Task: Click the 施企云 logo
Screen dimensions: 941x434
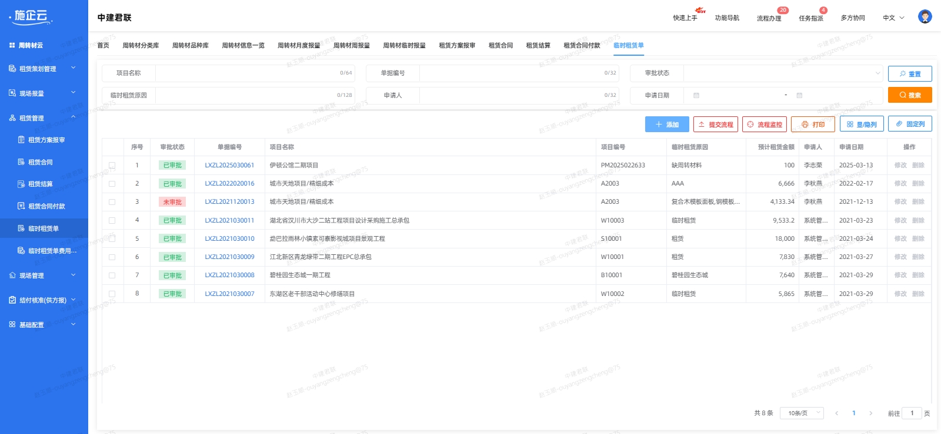Action: click(x=31, y=16)
